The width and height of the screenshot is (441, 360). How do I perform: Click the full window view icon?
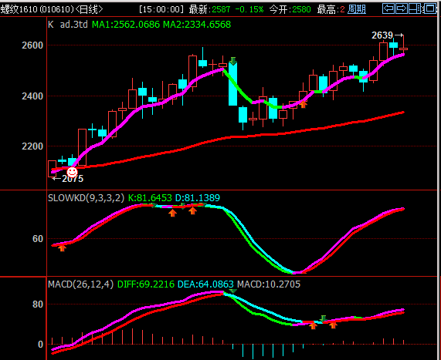pos(430,8)
